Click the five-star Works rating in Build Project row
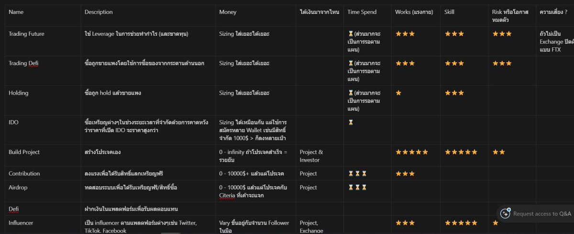 pyautogui.click(x=412, y=152)
